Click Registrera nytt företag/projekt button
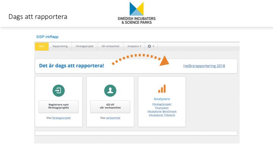The height and width of the screenshot is (153, 273). coord(59,107)
